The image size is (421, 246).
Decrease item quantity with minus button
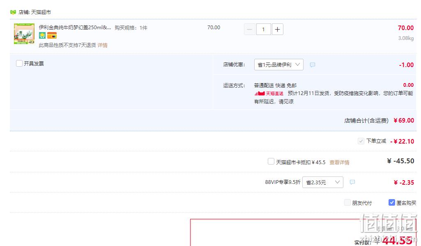(249, 29)
